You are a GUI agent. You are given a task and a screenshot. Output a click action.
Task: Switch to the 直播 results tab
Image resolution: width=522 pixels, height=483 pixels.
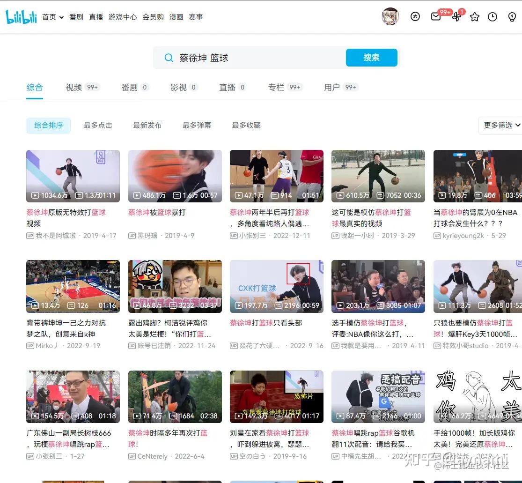click(x=233, y=87)
